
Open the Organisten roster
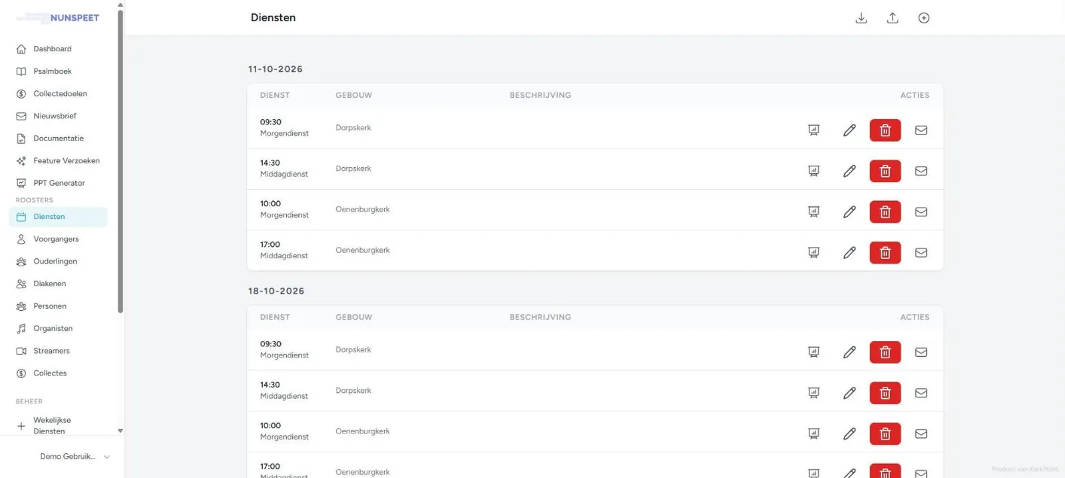[58, 328]
